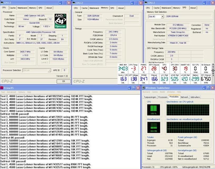Click the Core Speed 3405.7 MHz field
The height and width of the screenshot is (169, 215).
tap(25, 52)
